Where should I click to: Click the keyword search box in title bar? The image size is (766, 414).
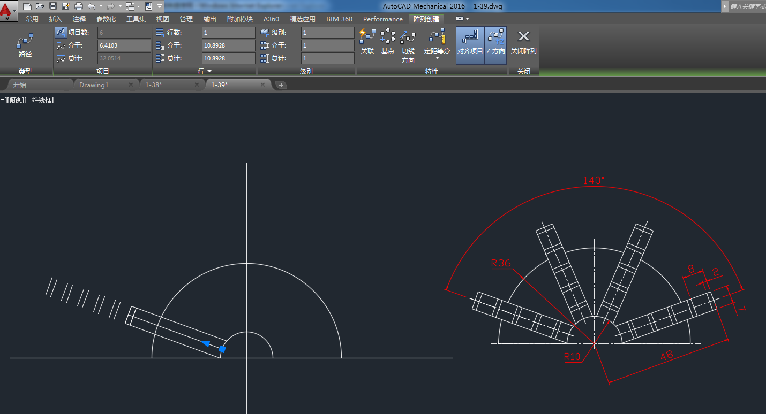(x=748, y=6)
